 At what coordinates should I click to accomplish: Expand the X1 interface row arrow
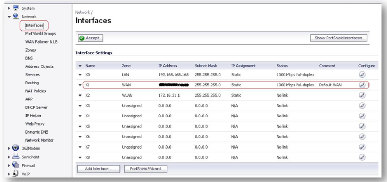(x=80, y=85)
